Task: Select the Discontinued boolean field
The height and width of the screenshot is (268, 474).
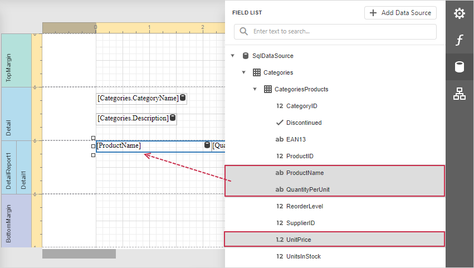Action: pos(304,123)
